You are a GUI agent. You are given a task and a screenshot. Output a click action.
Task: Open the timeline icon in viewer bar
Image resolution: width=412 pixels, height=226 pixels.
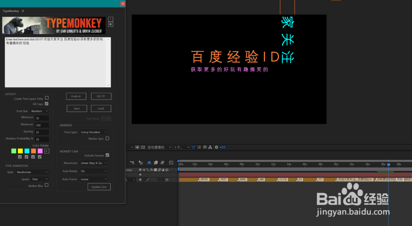tap(205, 147)
